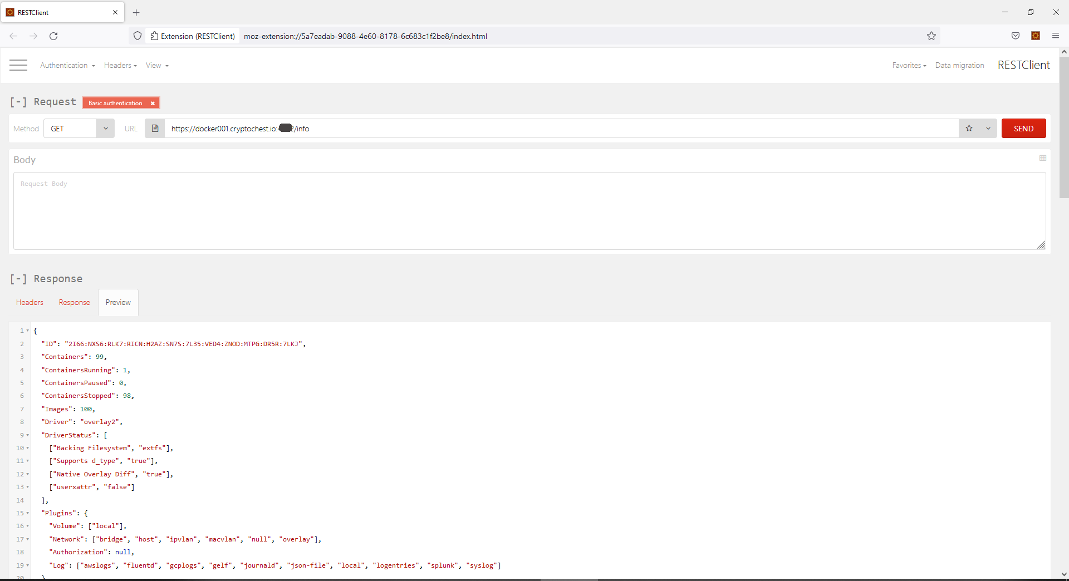1069x581 pixels.
Task: Click the page vertical scrollbar thumb
Action: click(x=1064, y=127)
